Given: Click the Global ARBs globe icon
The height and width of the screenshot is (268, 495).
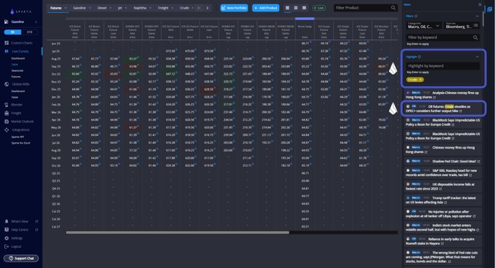Looking at the screenshot, I should (x=6, y=84).
